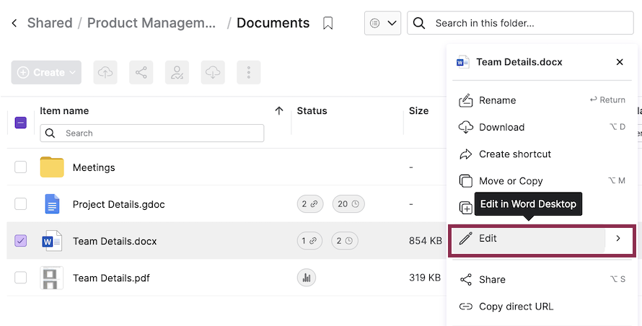Check the Meetings folder checkbox

coord(21,167)
